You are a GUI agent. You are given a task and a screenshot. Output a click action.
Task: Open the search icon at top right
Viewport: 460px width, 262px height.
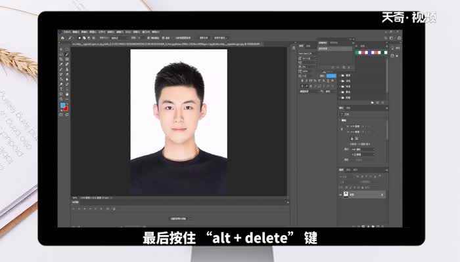click(x=386, y=38)
